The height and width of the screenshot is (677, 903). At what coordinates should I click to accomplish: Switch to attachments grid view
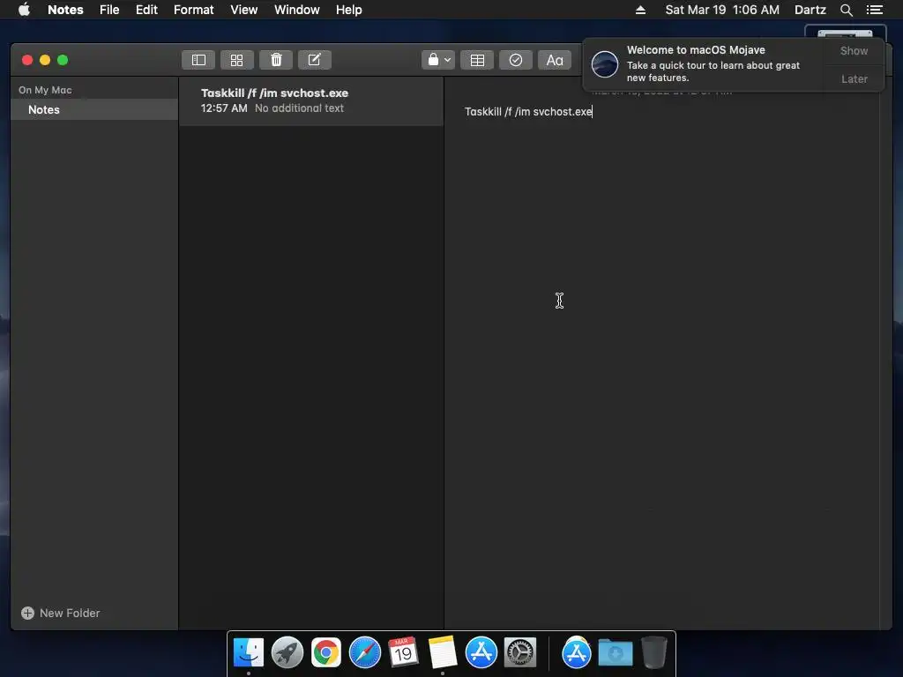click(236, 60)
